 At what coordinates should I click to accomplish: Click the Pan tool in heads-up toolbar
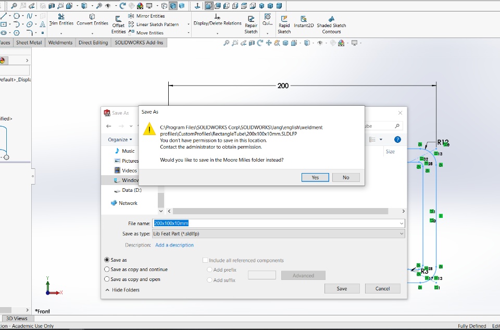click(269, 43)
